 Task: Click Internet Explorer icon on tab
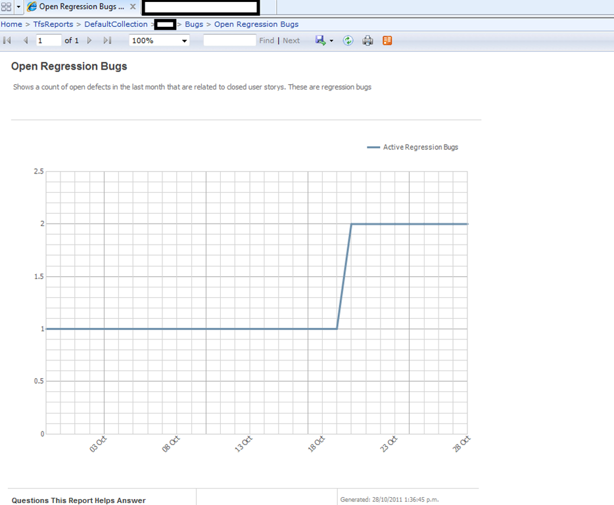tap(32, 7)
